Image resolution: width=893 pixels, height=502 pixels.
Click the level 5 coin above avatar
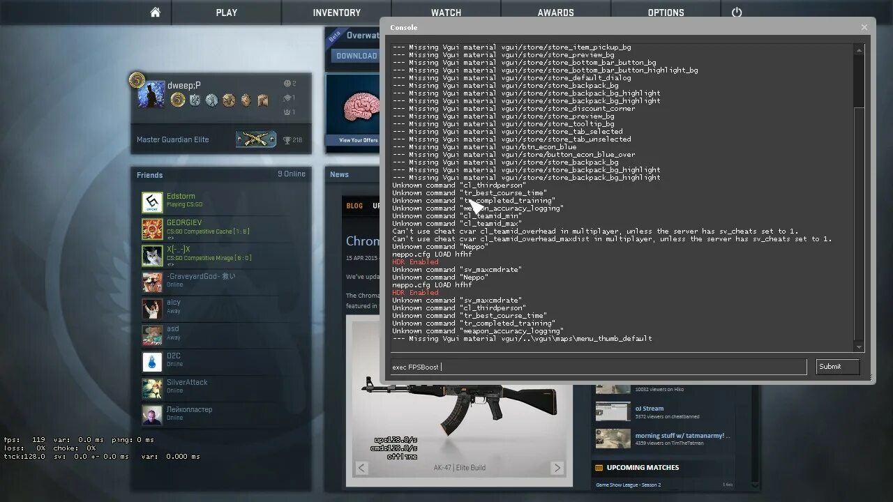[x=136, y=79]
